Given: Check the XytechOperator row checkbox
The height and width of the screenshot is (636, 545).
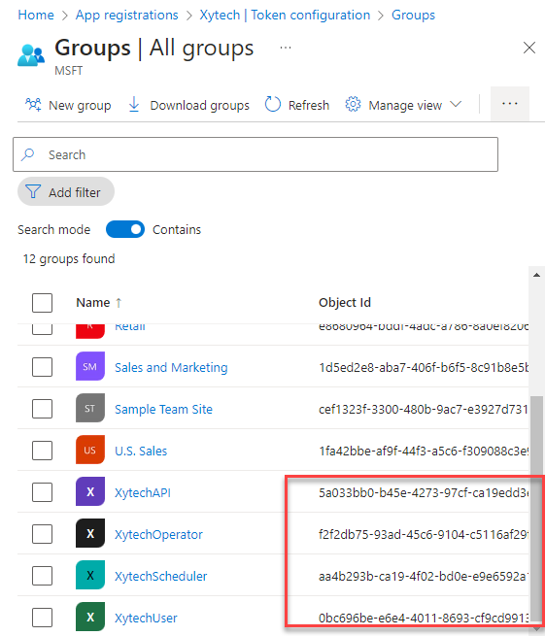Looking at the screenshot, I should point(42,534).
